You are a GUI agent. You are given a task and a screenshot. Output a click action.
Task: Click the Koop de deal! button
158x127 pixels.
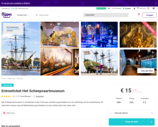[x=132, y=122]
